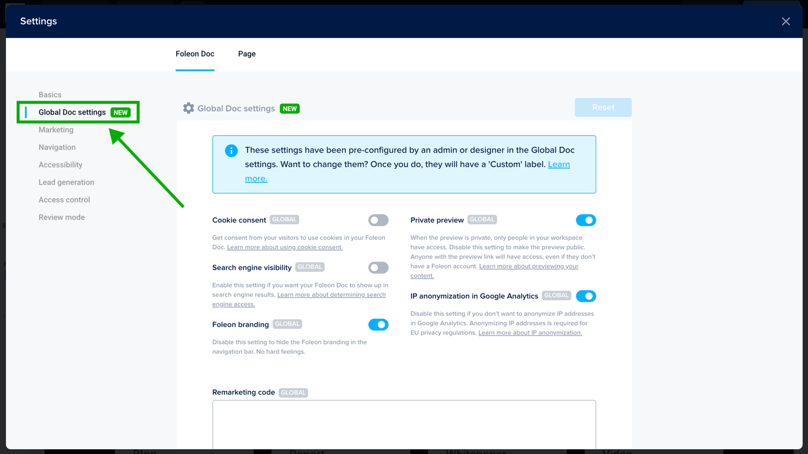Close the Settings dialog with the X icon
Image resolution: width=808 pixels, height=454 pixels.
786,22
